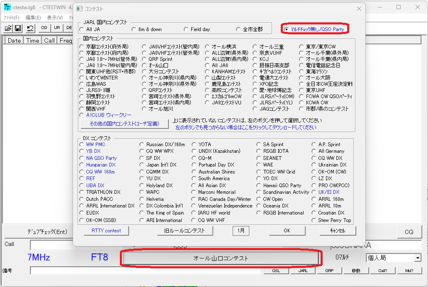This screenshot has height=287, width=428.
Task: Open the RTTY contest button
Action: click(106, 231)
